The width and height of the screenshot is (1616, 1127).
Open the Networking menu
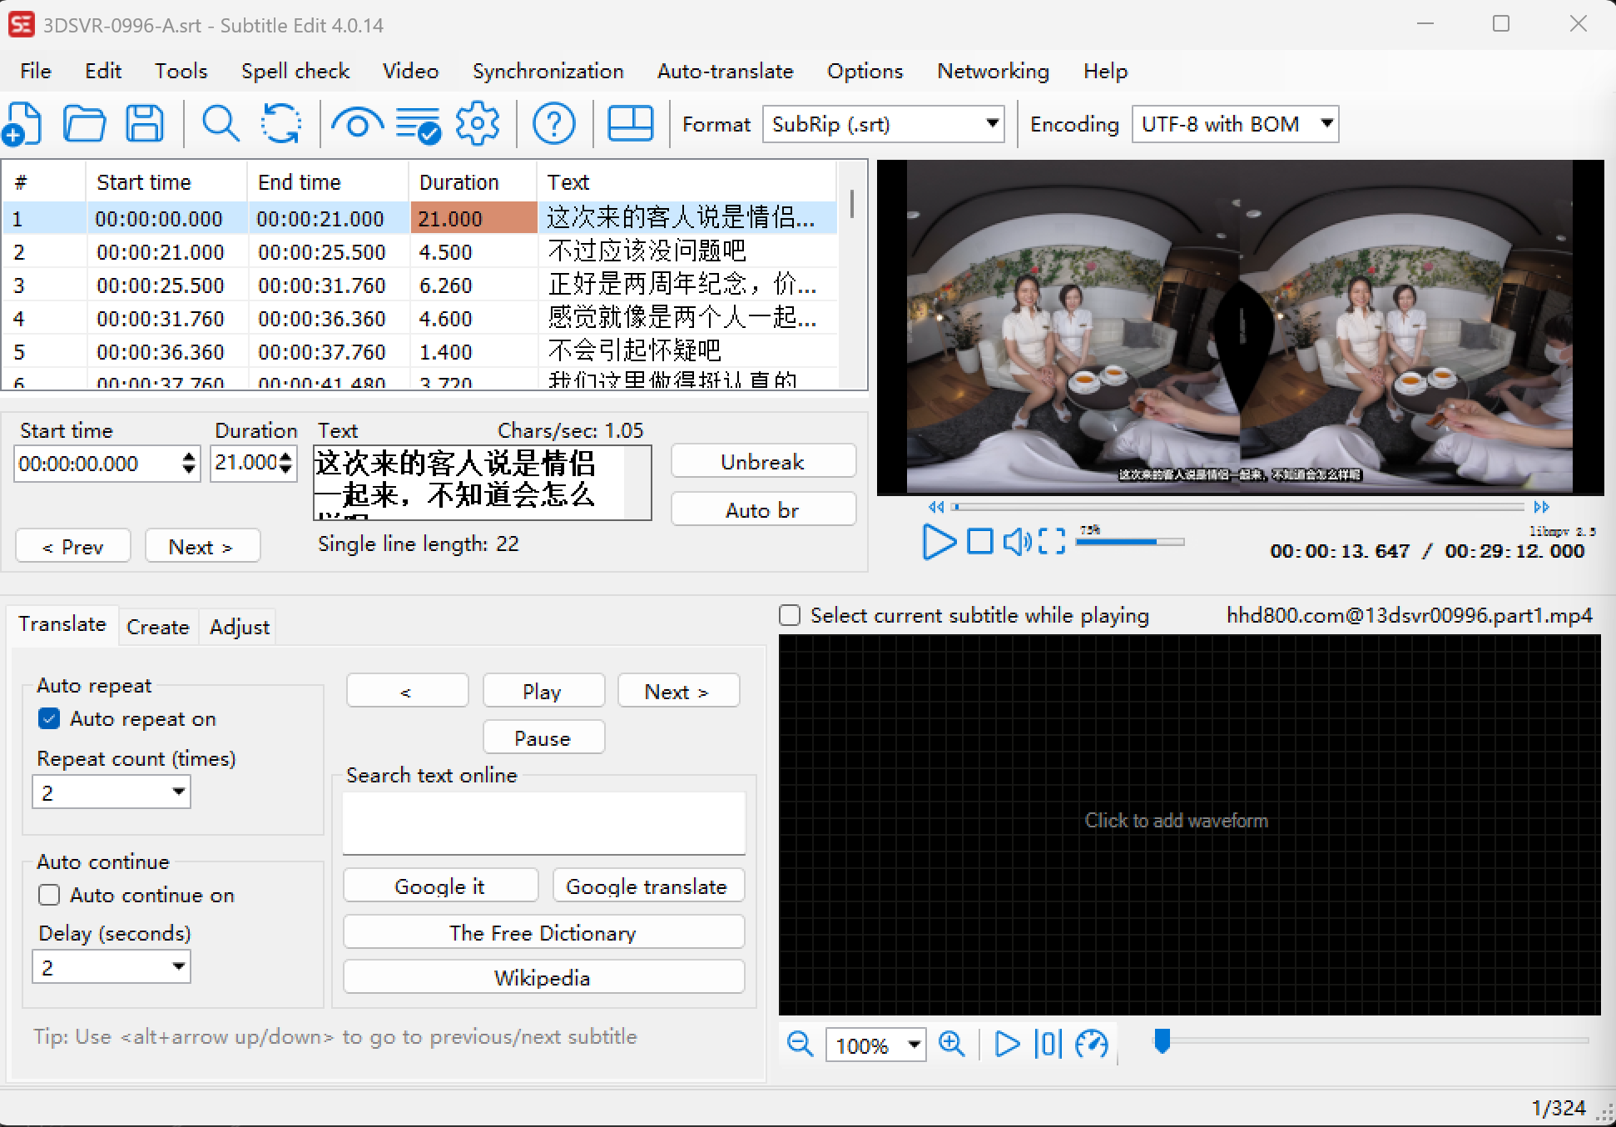(994, 72)
